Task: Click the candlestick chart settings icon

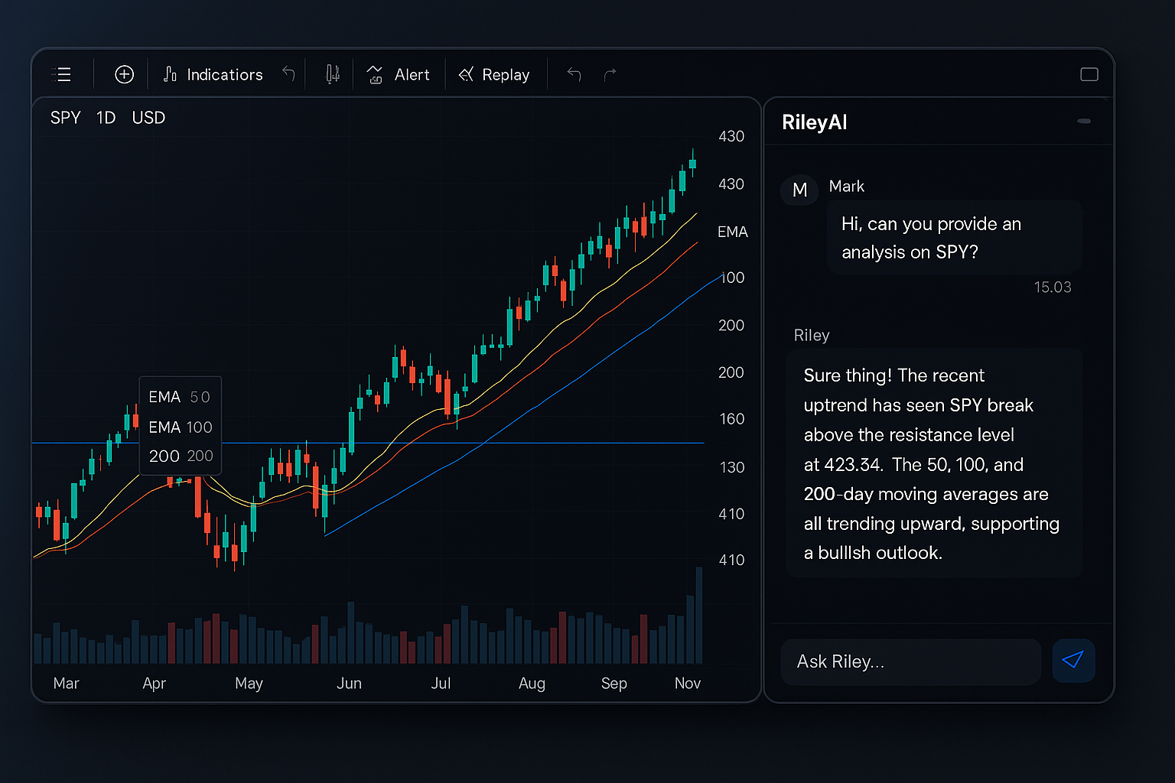Action: pos(332,73)
